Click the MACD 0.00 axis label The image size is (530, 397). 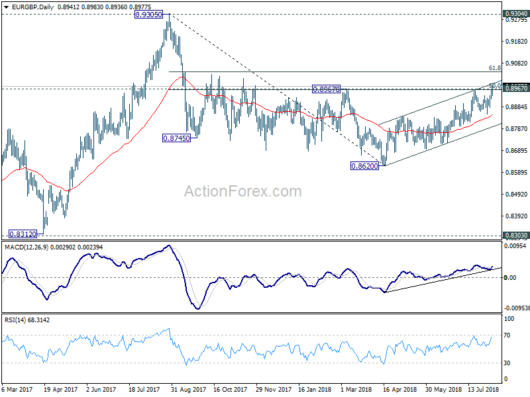510,277
